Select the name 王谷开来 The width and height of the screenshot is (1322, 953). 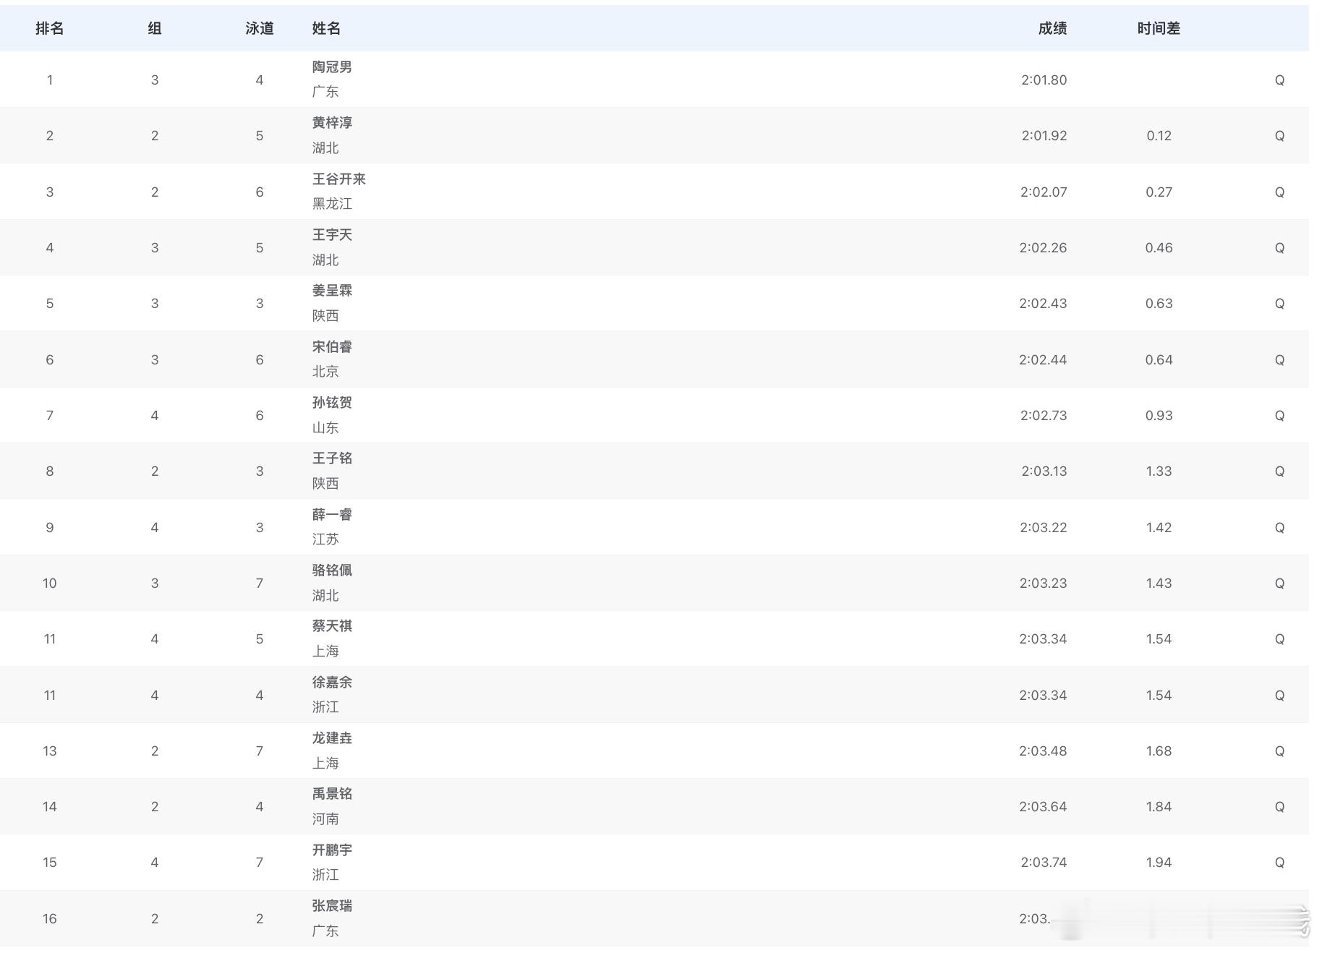coord(339,179)
